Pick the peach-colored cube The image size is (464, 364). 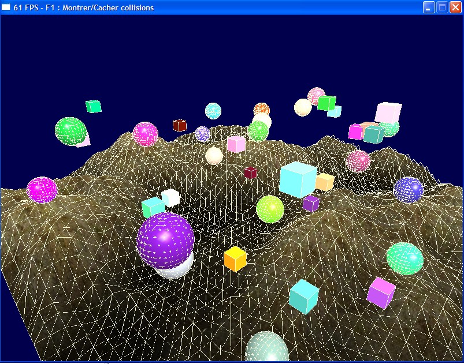[325, 182]
